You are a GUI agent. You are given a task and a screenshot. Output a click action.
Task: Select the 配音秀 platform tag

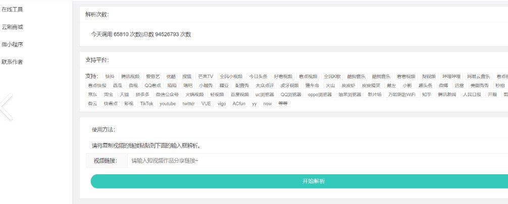click(x=242, y=85)
